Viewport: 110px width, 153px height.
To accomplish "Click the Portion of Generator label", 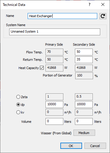I will [x=57, y=75].
